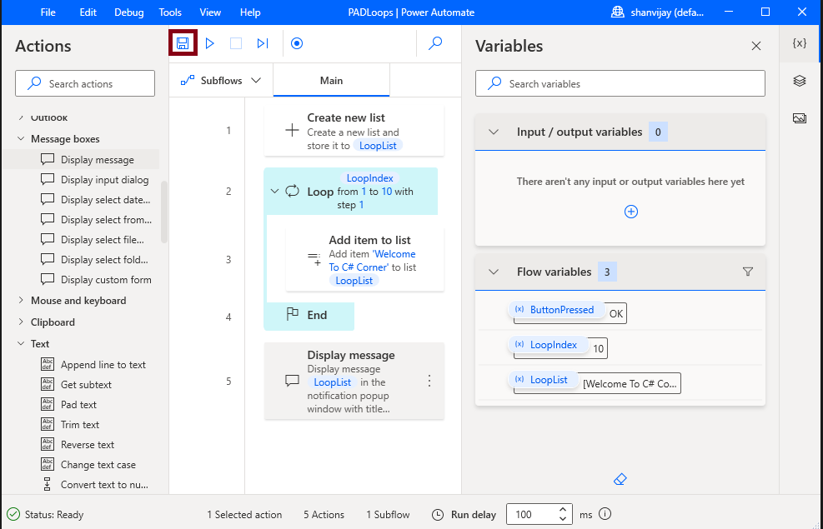Filter flow variables funnel icon
Screen dimensions: 823x529
coord(748,272)
